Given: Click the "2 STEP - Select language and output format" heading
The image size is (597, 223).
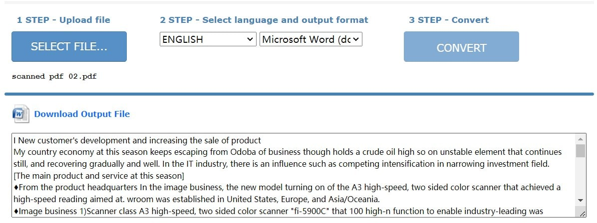Looking at the screenshot, I should click(264, 20).
